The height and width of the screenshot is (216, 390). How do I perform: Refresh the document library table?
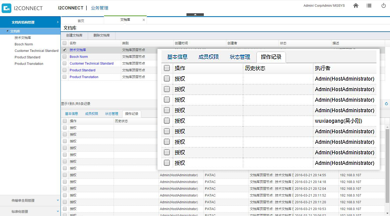click(386, 104)
